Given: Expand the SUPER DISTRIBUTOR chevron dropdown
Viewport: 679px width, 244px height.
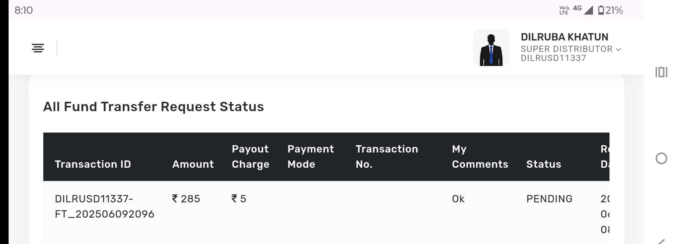Looking at the screenshot, I should coord(619,50).
